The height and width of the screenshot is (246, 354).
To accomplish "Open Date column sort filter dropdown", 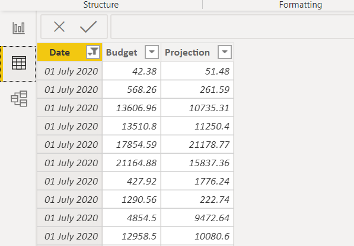I will pos(93,52).
